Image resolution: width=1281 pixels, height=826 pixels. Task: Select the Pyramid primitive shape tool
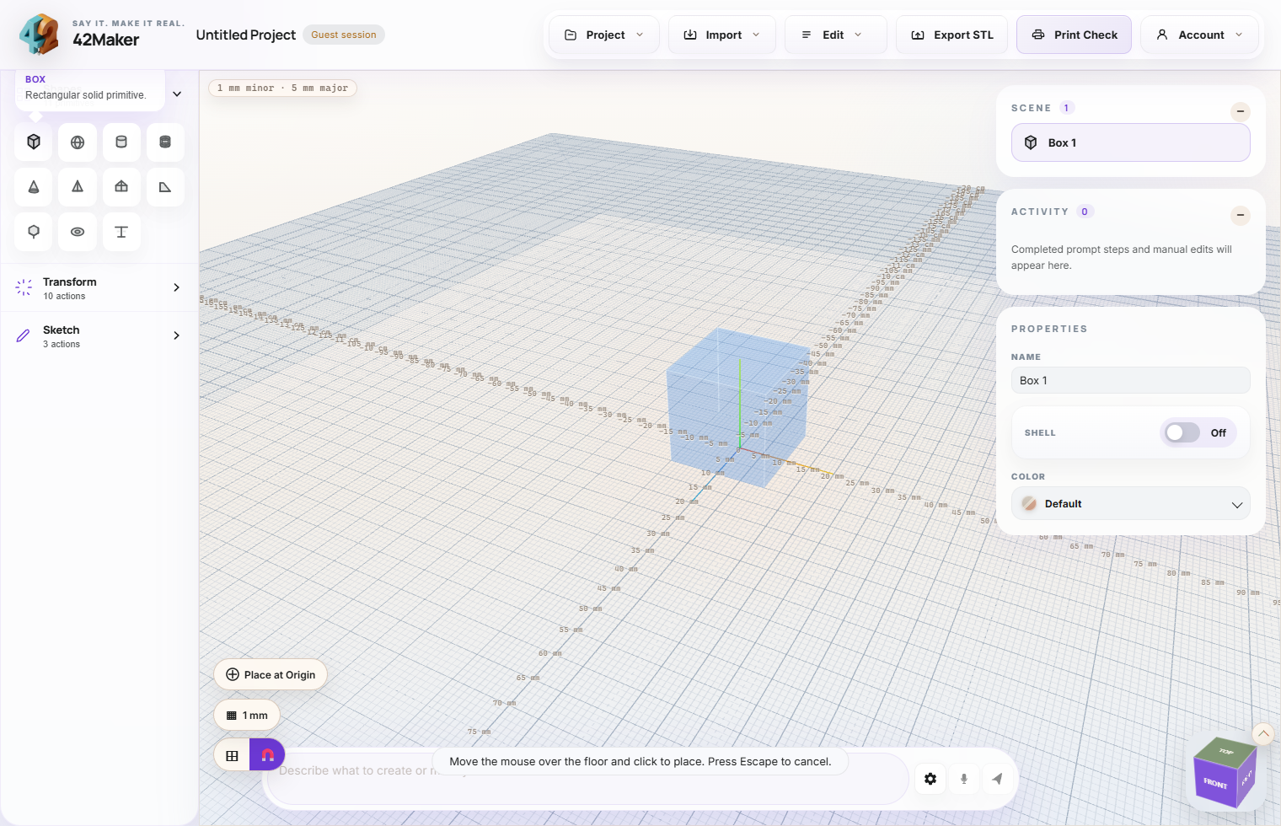(78, 186)
